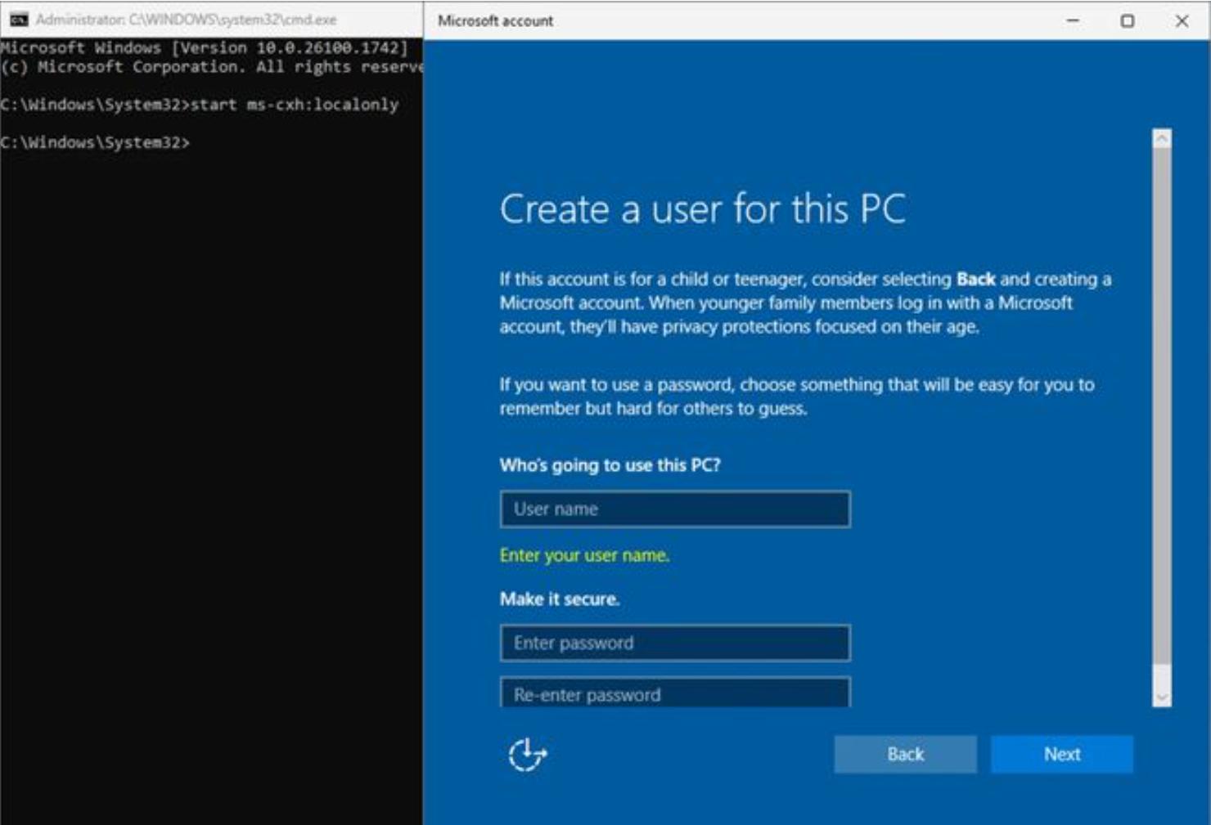1211x825 pixels.
Task: Maximize the Microsoft account window
Action: 1127,20
